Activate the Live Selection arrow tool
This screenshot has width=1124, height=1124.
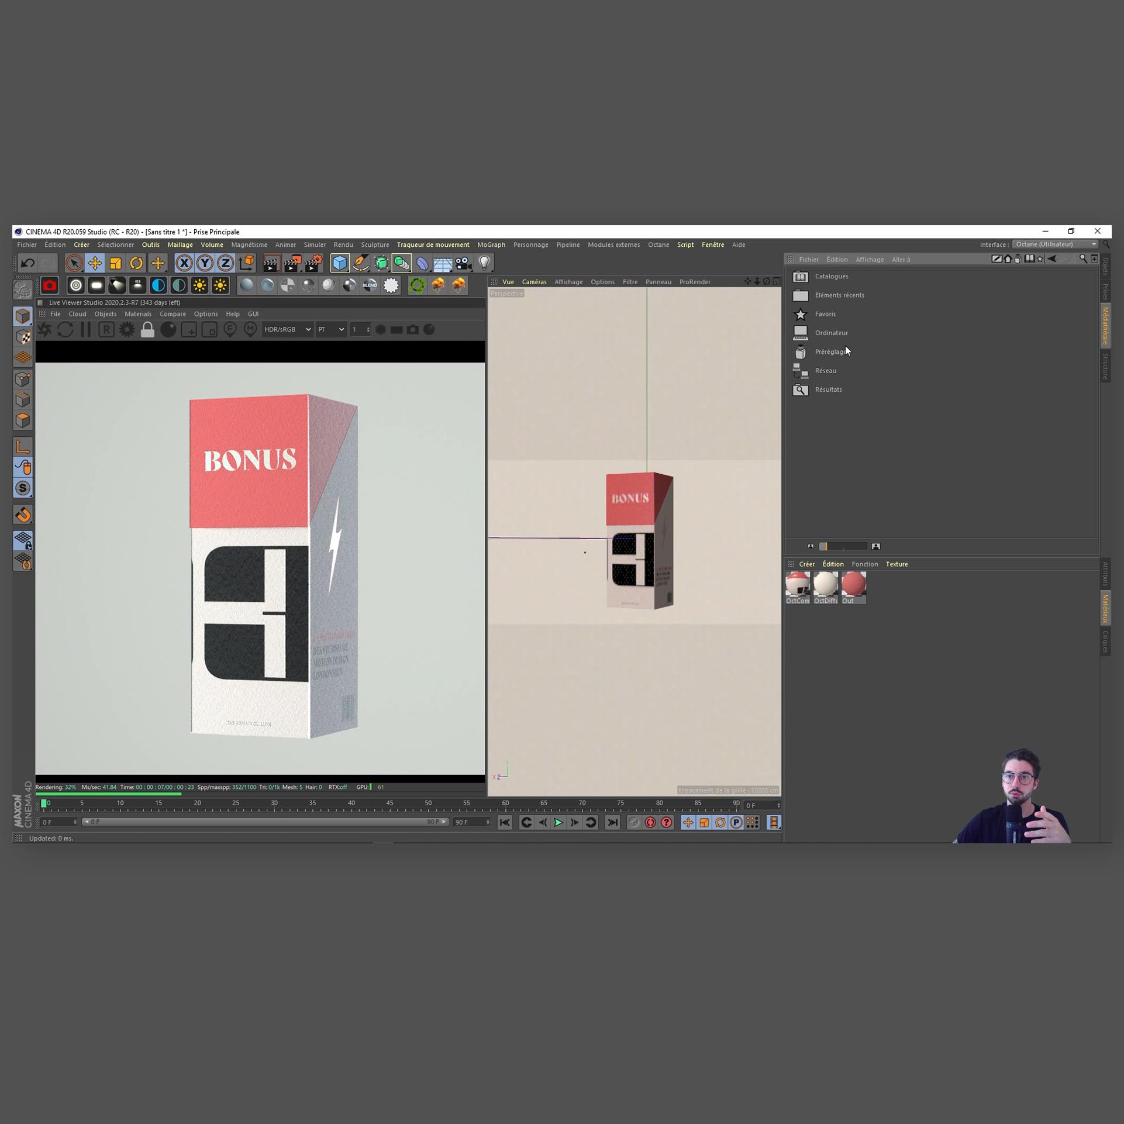[x=74, y=263]
